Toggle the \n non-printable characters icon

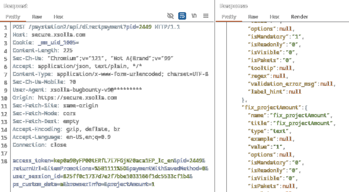194,16
